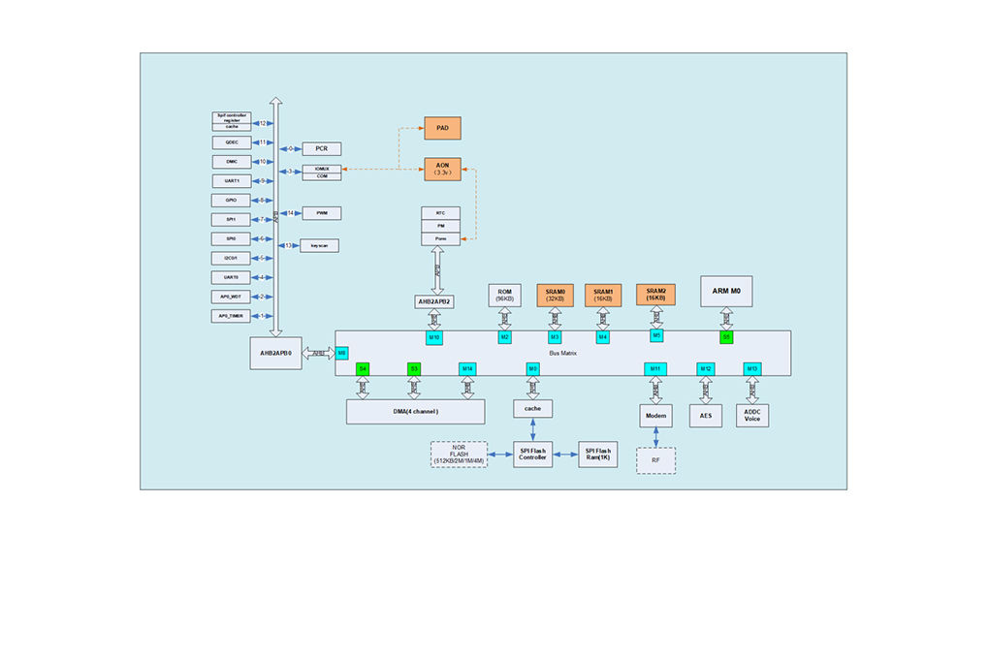This screenshot has width=989, height=659.
Task: Click the dashed NOR FLASH box
Action: tap(459, 455)
